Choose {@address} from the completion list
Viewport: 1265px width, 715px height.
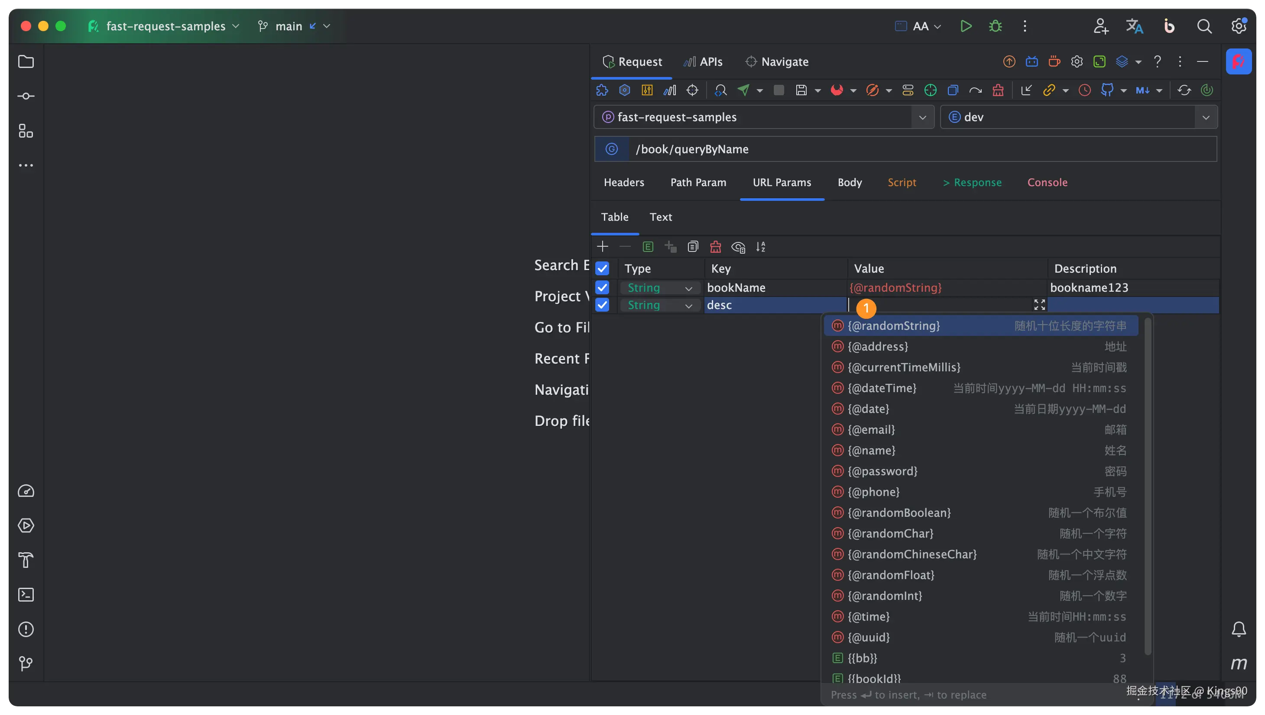980,346
